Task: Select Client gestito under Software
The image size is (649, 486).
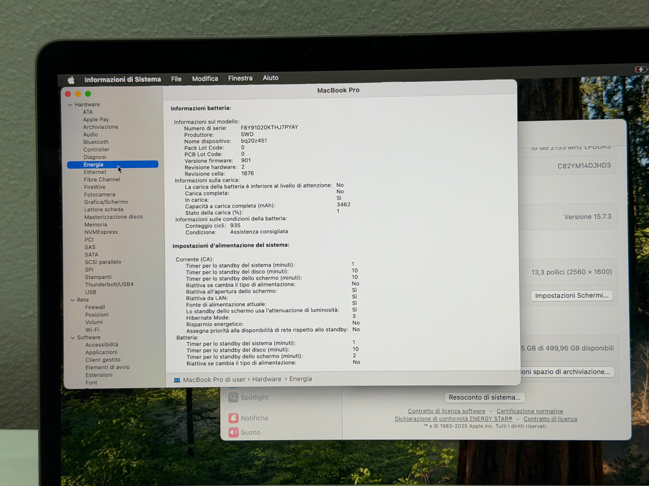Action: pyautogui.click(x=103, y=360)
